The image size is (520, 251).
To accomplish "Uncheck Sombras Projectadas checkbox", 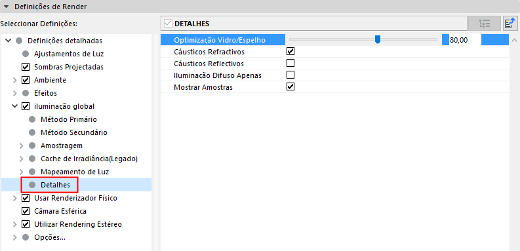I will [25, 67].
